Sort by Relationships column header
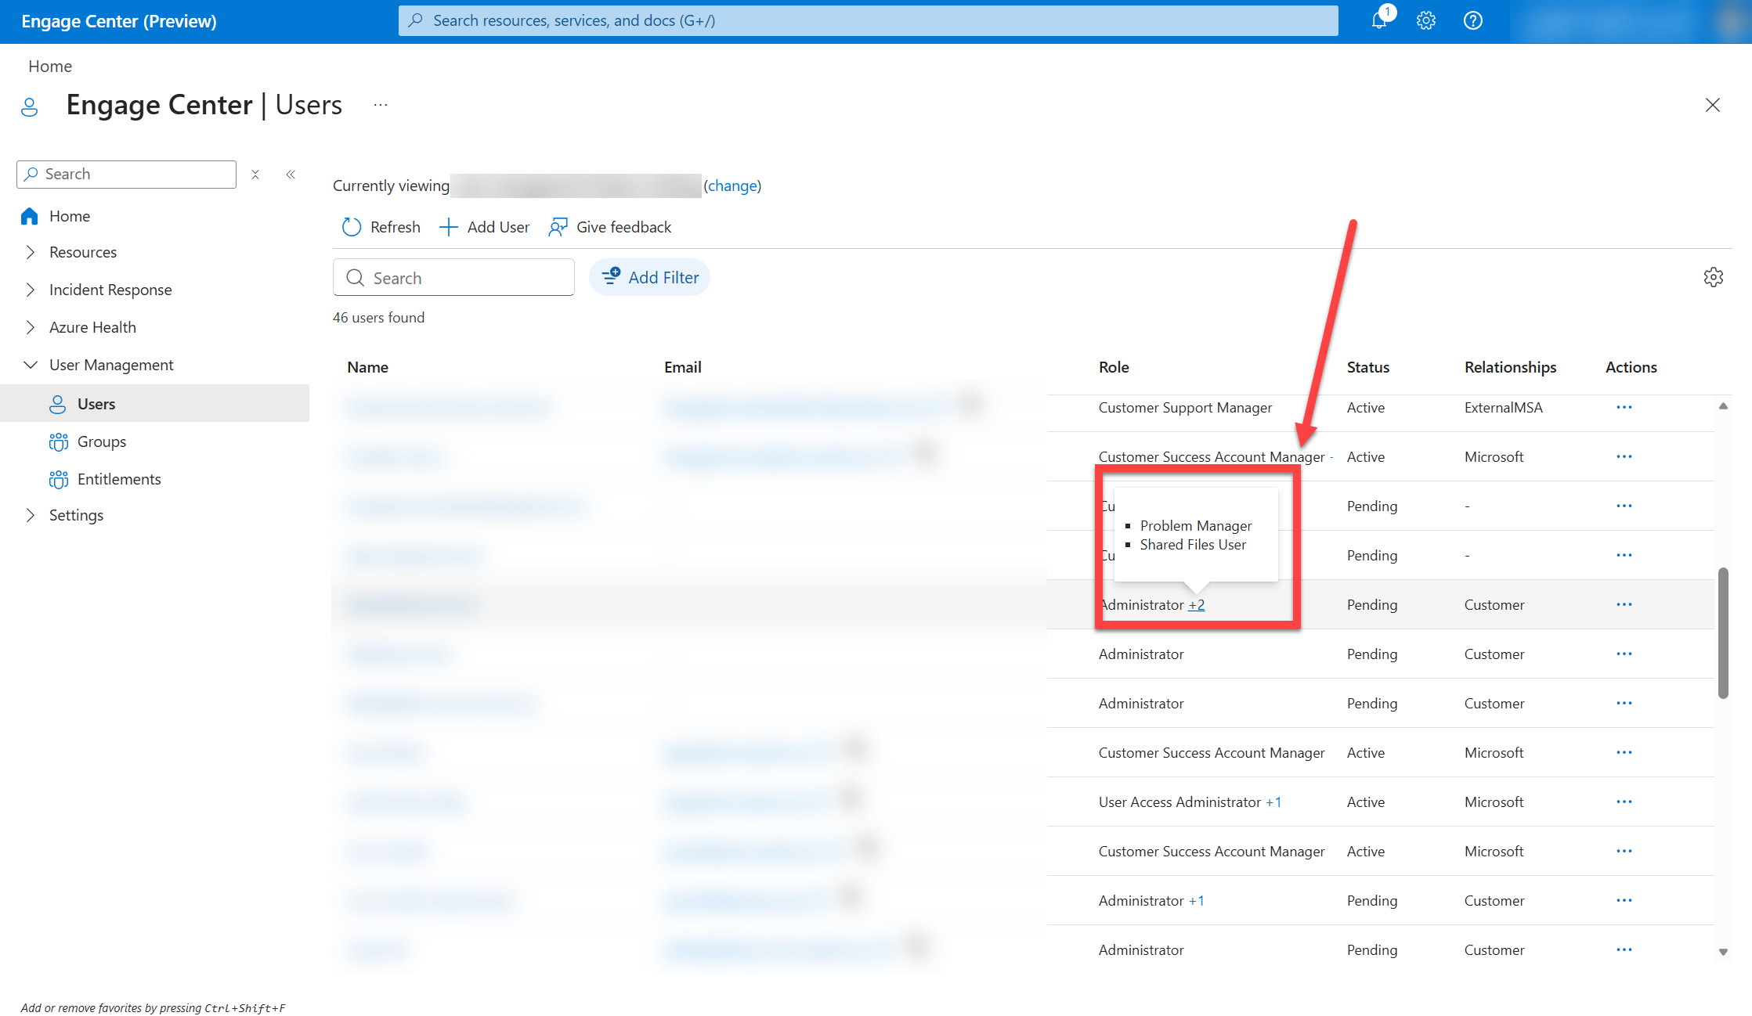The height and width of the screenshot is (1016, 1752). pos(1511,367)
